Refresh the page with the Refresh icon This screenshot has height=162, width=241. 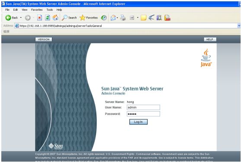[48, 18]
